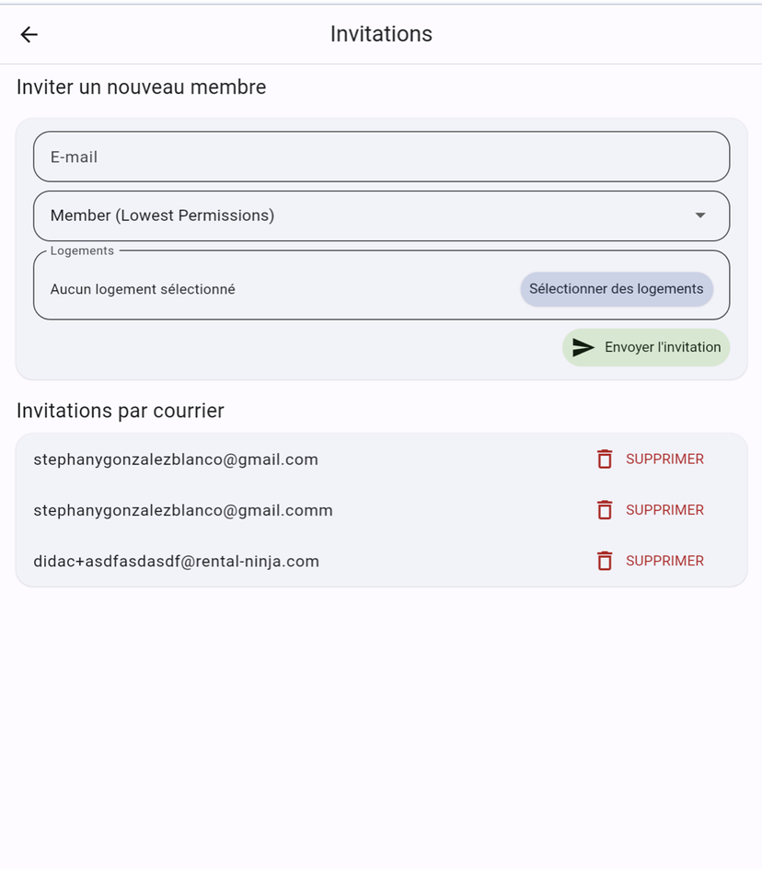The image size is (762, 872).
Task: Open Member (Lowest Permissions) selector
Action: point(381,215)
